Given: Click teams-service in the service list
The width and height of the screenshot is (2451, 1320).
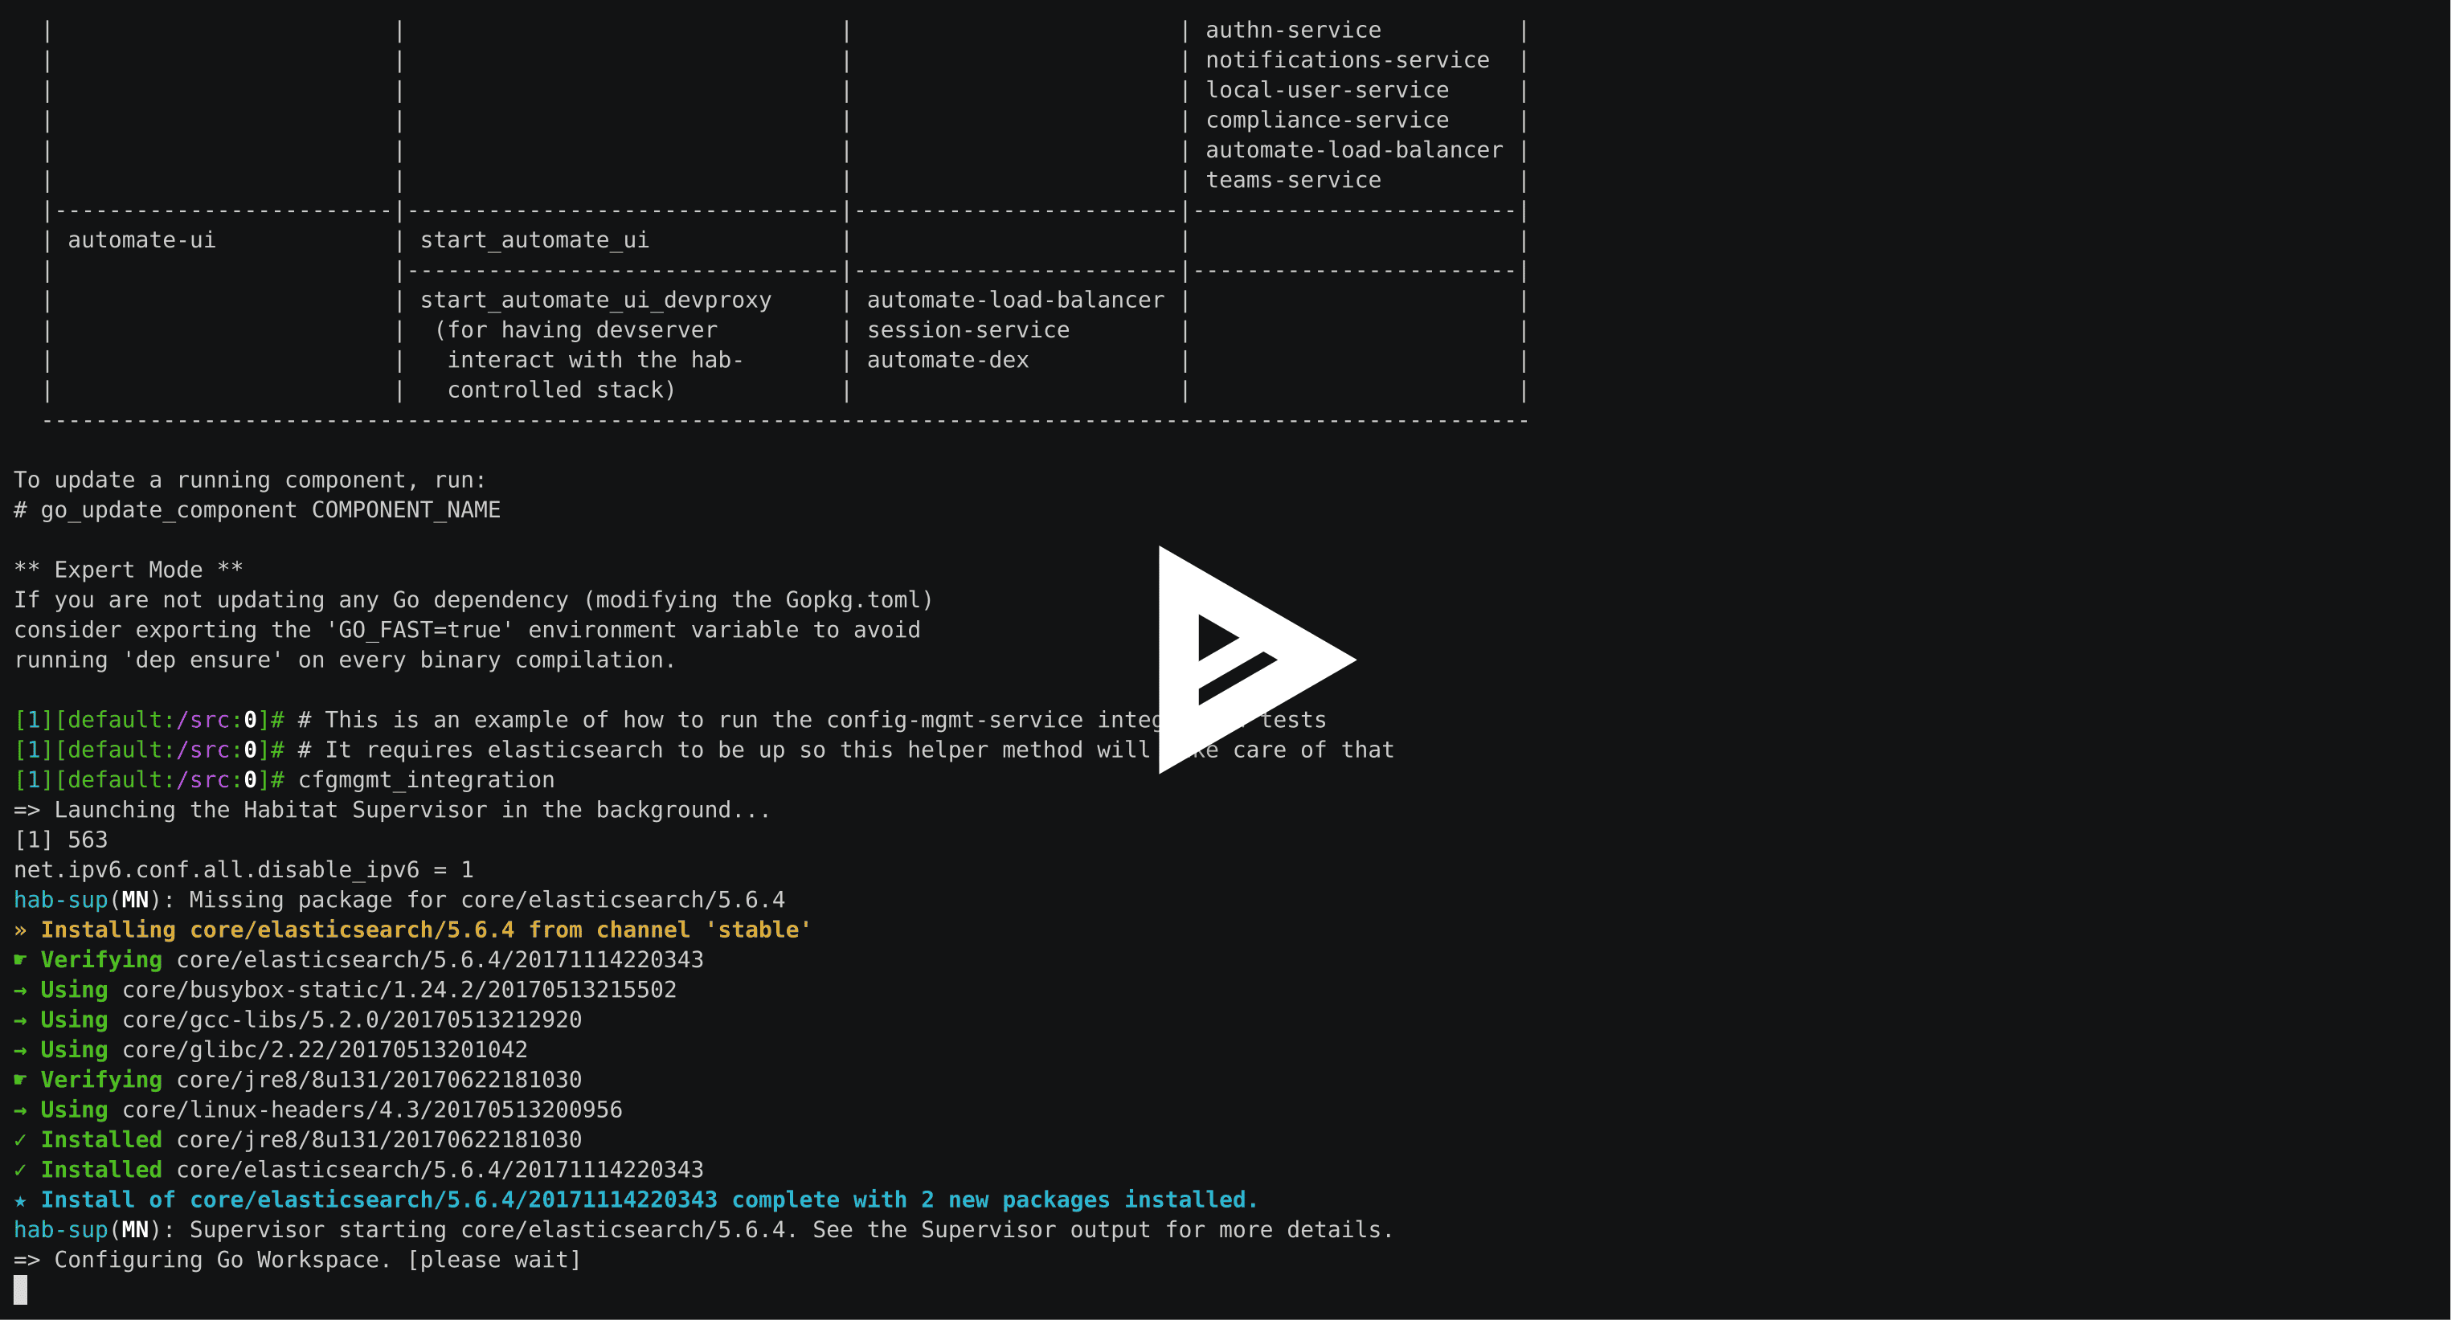Looking at the screenshot, I should tap(1293, 179).
